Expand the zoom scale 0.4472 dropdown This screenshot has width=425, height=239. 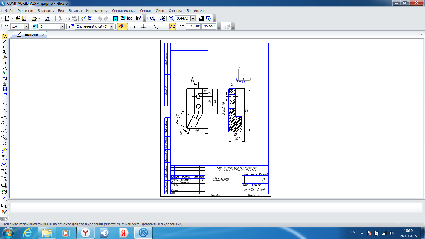193,19
